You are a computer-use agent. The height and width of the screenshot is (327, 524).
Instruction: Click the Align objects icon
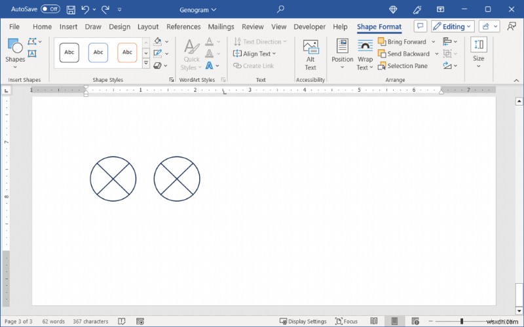[447, 41]
